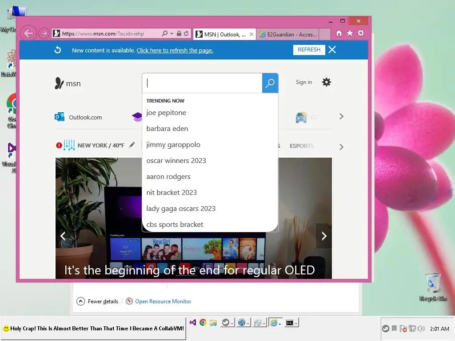The height and width of the screenshot is (341, 455).
Task: Click the purple graduation cap shortcut icon
Action: (137, 117)
